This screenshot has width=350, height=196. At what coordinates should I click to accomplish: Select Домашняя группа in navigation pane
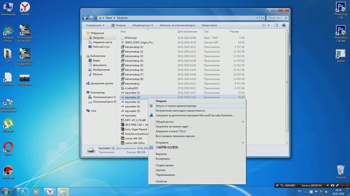pos(101,83)
